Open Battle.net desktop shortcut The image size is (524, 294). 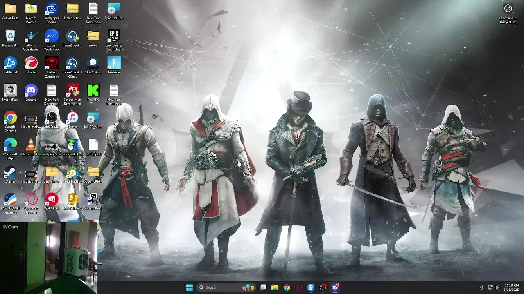(x=10, y=66)
